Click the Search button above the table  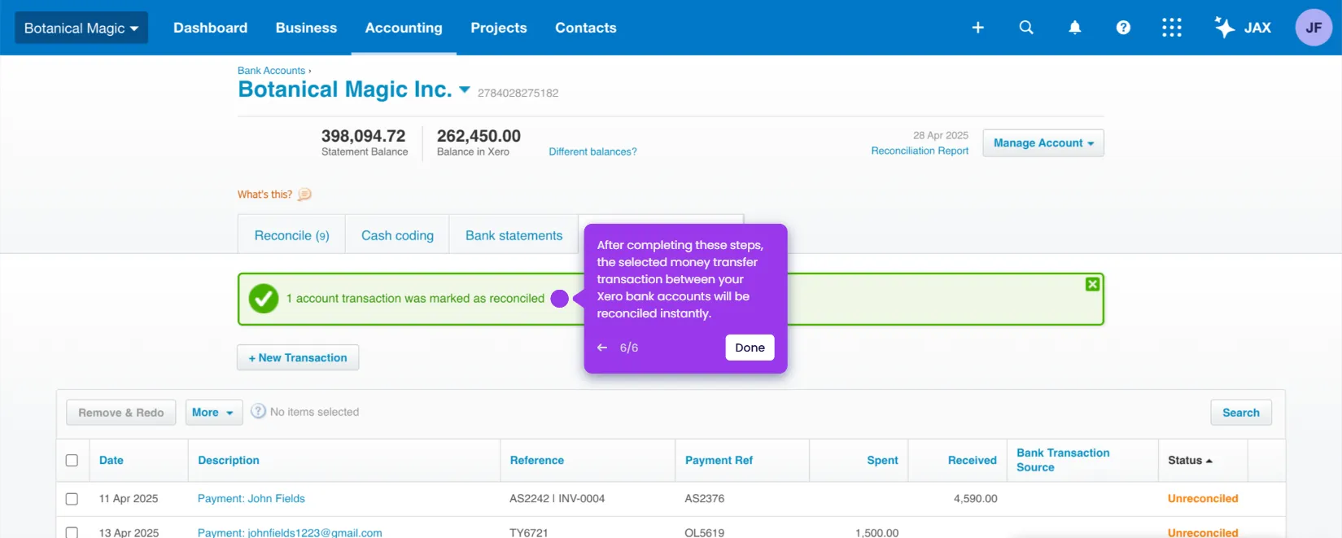click(x=1241, y=413)
